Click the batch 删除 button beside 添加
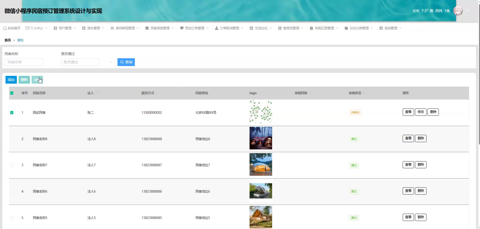The height and width of the screenshot is (229, 480). (24, 80)
